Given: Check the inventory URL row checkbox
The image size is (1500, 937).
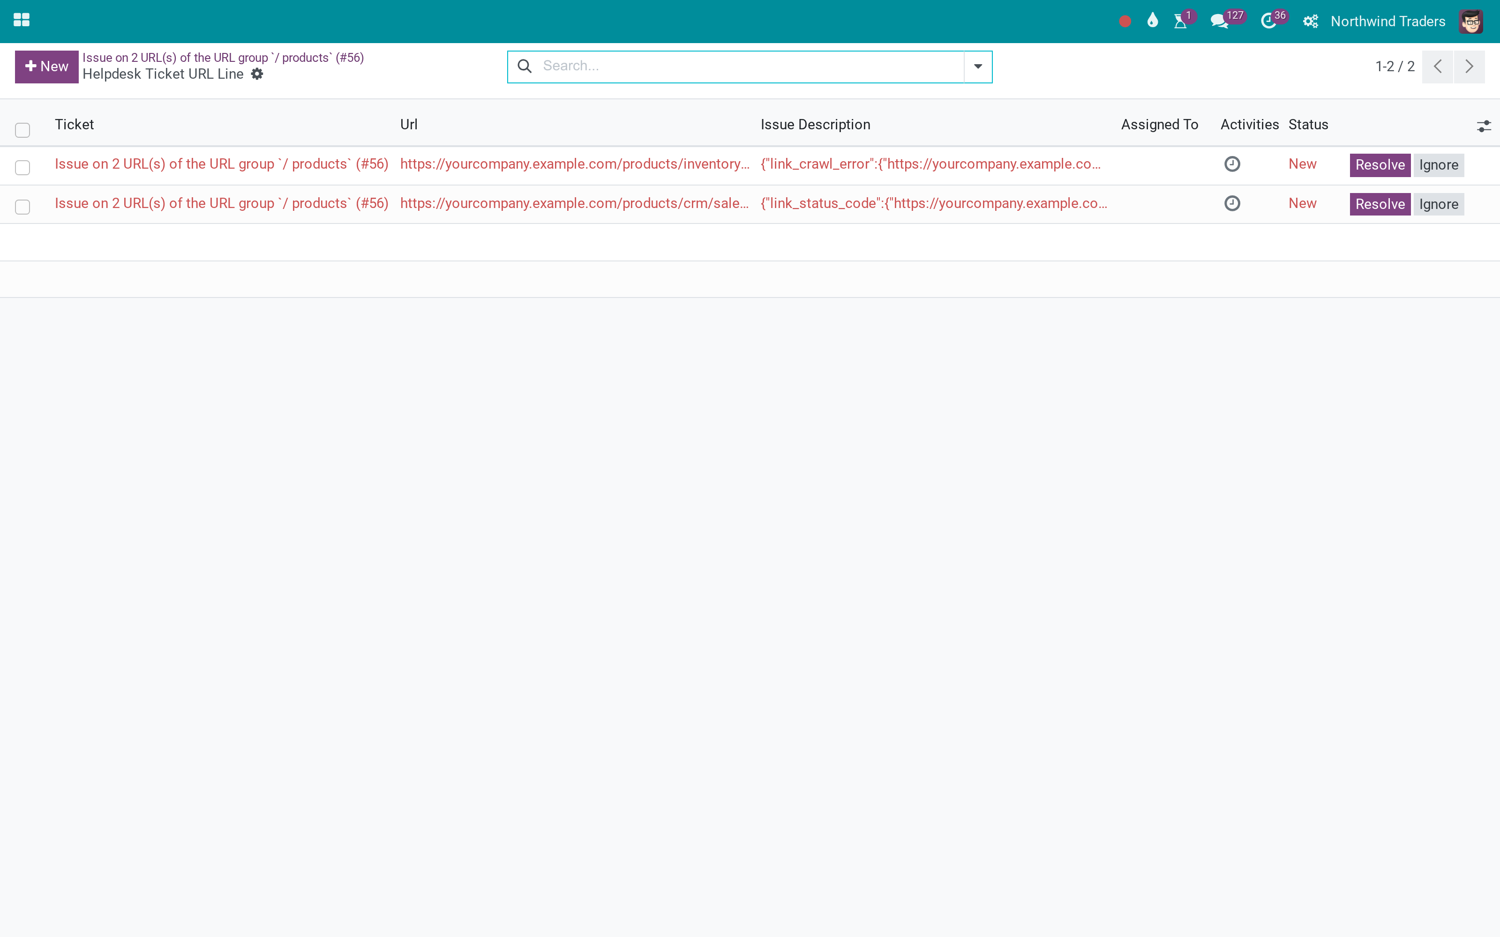Looking at the screenshot, I should tap(22, 167).
